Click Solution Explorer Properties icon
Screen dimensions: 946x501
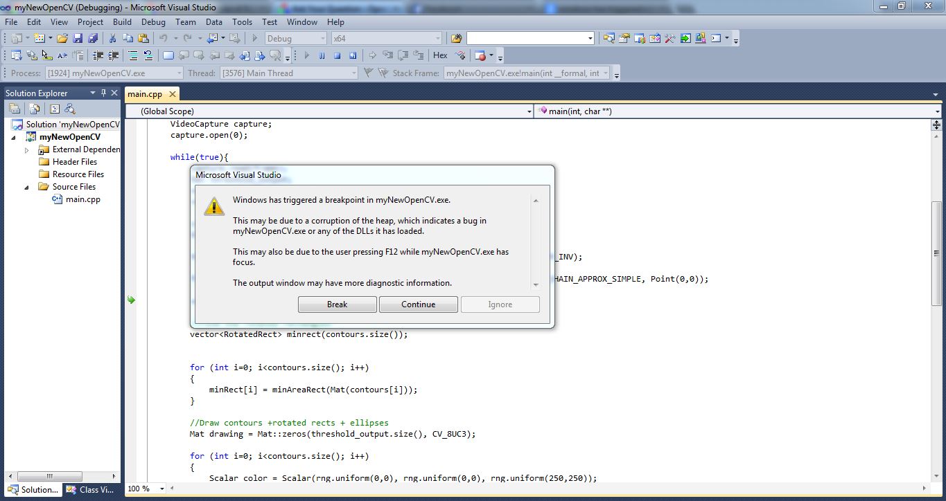pyautogui.click(x=15, y=109)
